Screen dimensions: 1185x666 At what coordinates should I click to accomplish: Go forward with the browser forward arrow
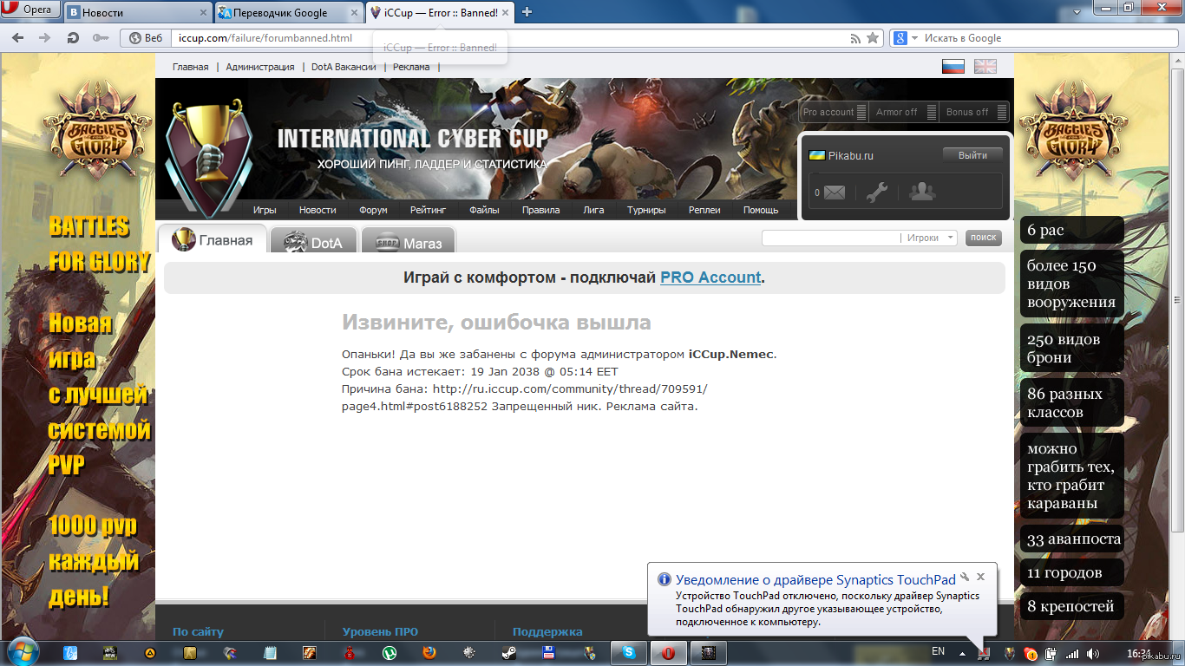(45, 38)
